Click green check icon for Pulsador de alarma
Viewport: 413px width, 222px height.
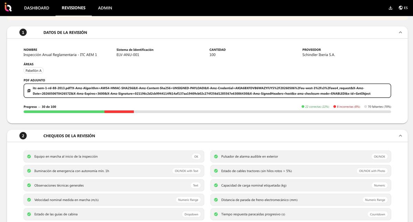[x=216, y=157]
